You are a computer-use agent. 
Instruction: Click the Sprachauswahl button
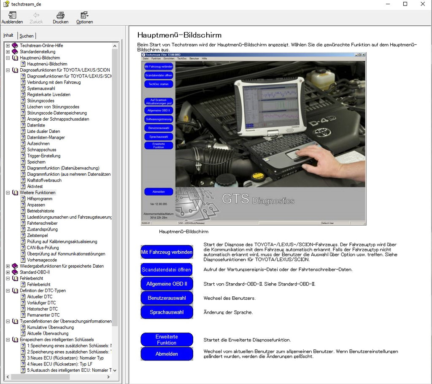click(167, 312)
